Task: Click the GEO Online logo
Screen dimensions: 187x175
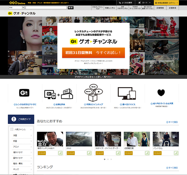Action: pyautogui.click(x=17, y=3)
